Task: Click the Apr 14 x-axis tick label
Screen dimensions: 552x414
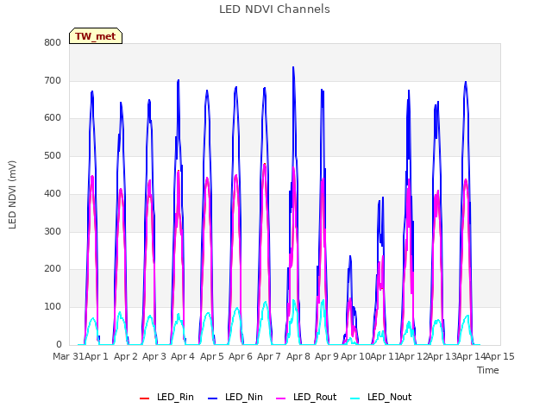Action: 471,356
